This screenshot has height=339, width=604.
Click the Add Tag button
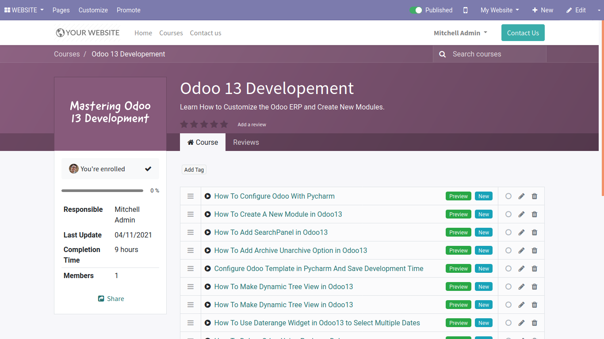pos(194,170)
